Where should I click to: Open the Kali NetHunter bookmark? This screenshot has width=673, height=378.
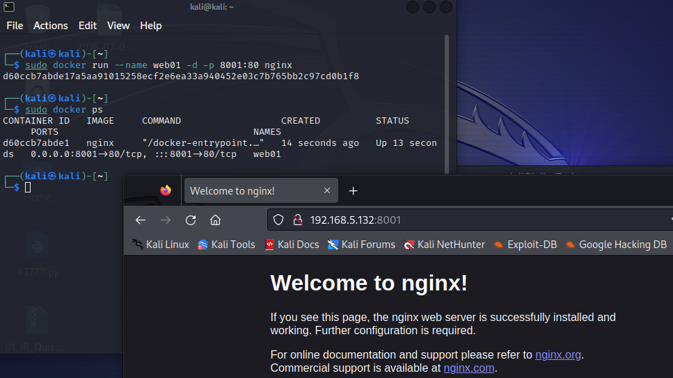pos(445,245)
